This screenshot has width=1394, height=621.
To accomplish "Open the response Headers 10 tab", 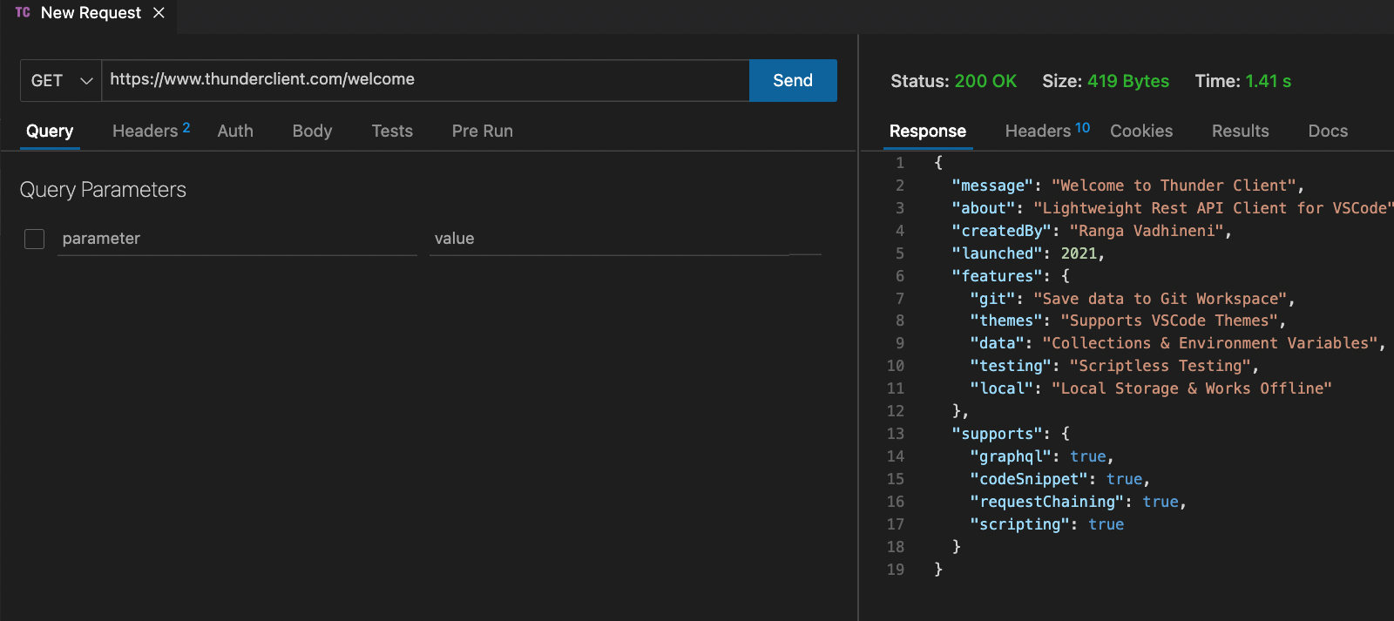I will pyautogui.click(x=1047, y=131).
